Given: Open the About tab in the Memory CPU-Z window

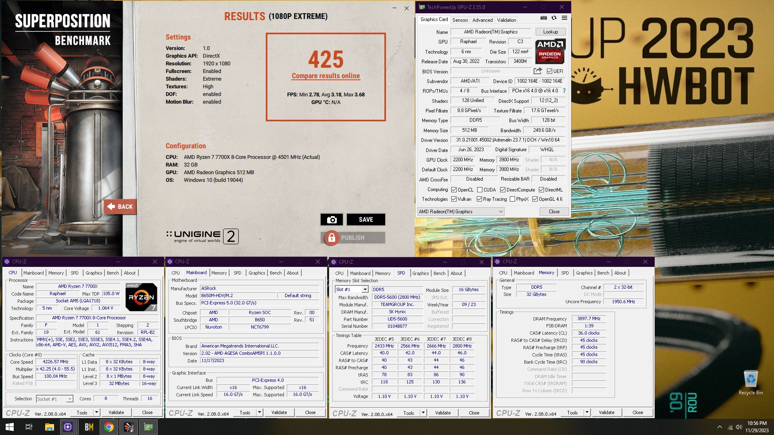Looking at the screenshot, I should tap(620, 273).
